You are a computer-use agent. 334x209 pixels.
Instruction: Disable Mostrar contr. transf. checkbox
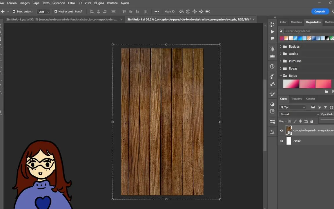point(56,12)
